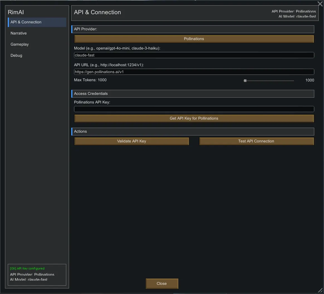Open the Pollinations API provider selector
Image resolution: width=324 pixels, height=294 pixels.
[194, 39]
